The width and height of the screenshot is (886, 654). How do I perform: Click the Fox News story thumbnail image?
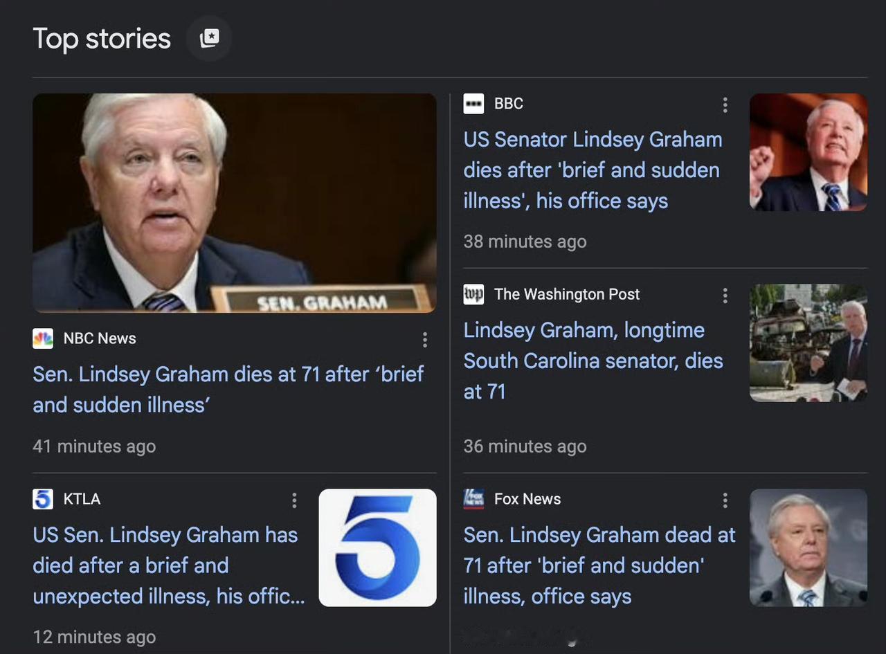[x=808, y=547]
